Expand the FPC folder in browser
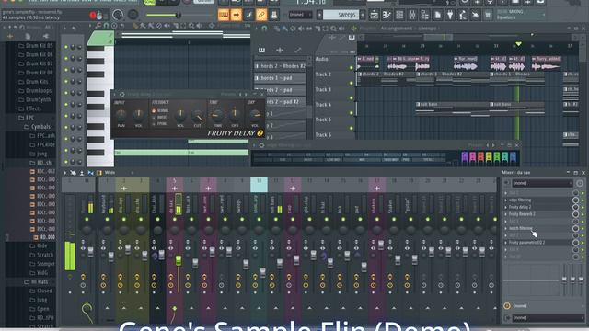Viewport: 589px width, 331px height. 27,118
